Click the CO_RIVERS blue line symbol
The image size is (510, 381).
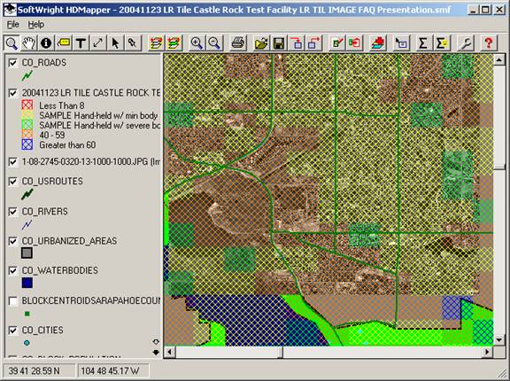[x=27, y=224]
